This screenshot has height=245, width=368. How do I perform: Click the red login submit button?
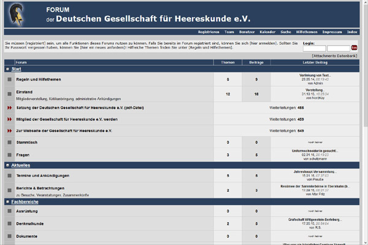[x=354, y=48]
